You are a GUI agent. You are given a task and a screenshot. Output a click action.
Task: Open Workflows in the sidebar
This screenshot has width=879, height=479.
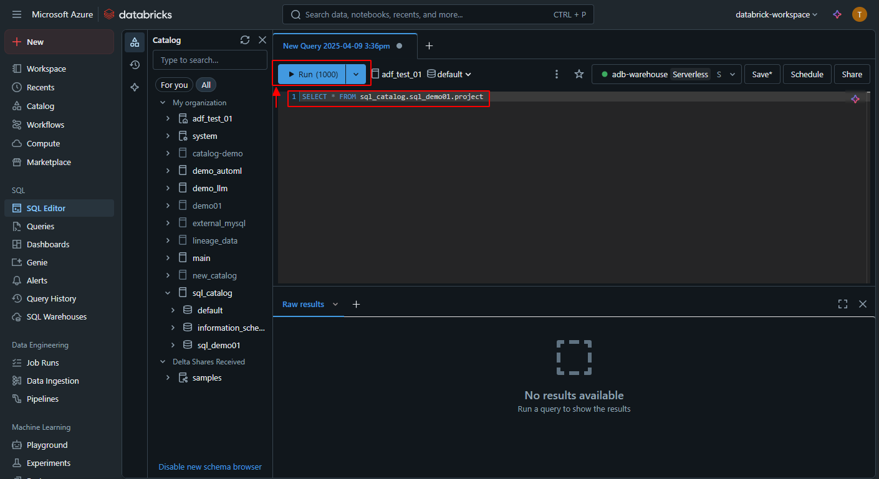[59, 125]
